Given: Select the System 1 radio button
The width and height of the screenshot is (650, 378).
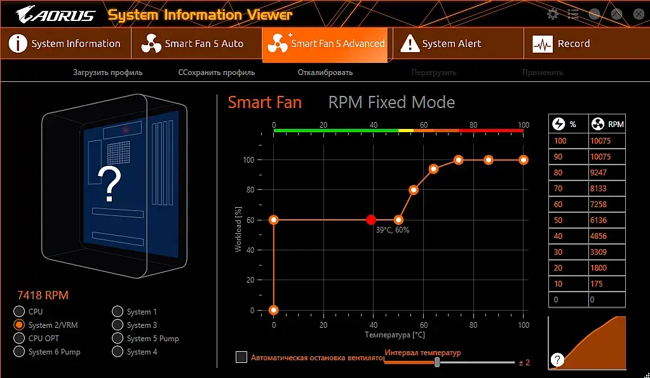Looking at the screenshot, I should (118, 311).
